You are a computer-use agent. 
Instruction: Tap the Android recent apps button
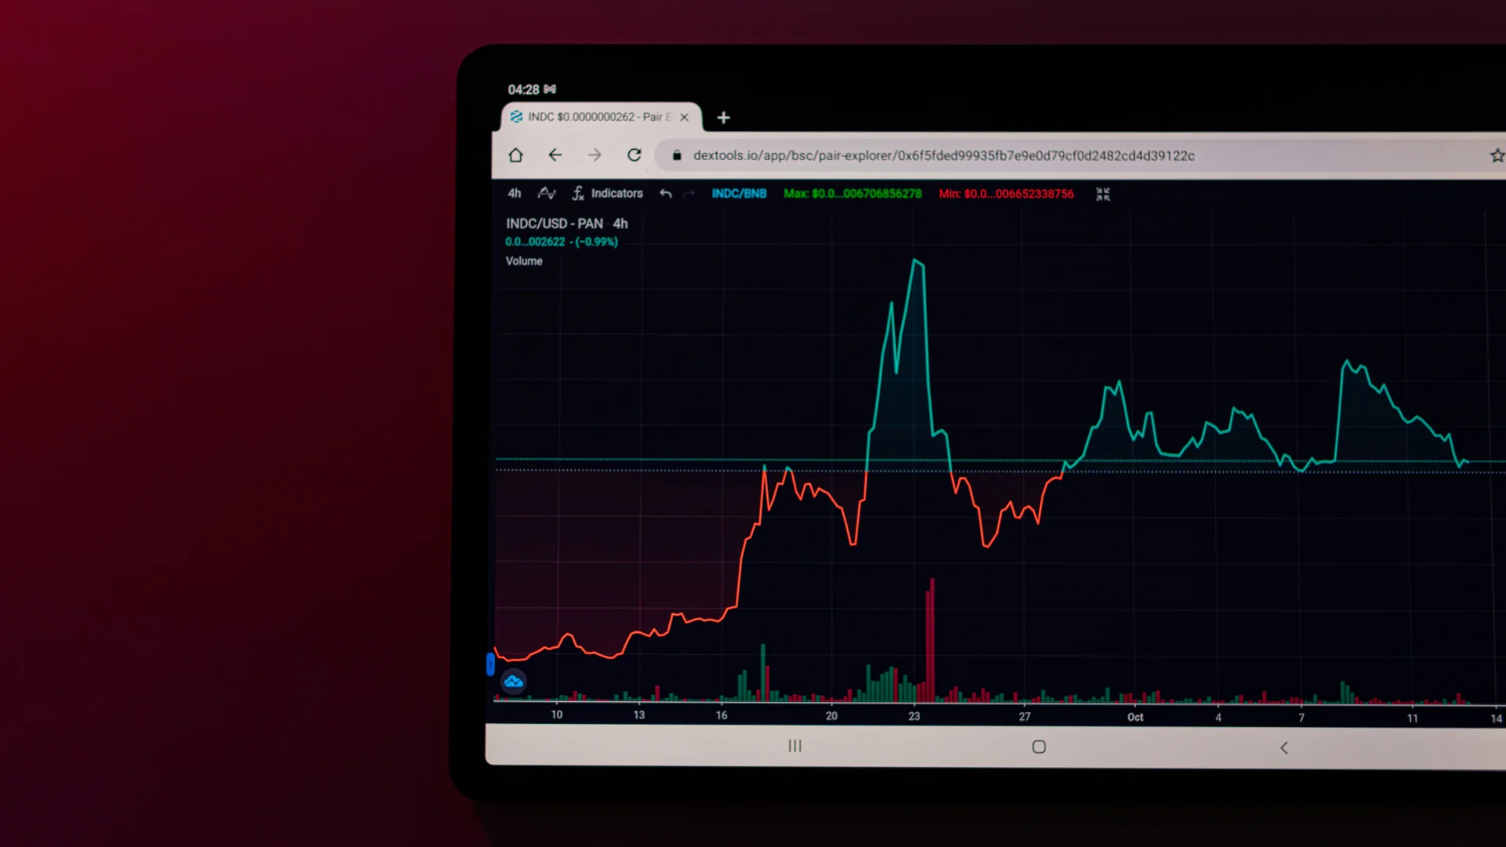tap(795, 747)
